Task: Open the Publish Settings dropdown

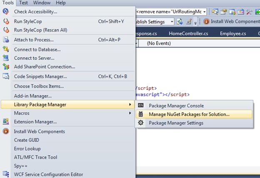Action: click(x=172, y=22)
